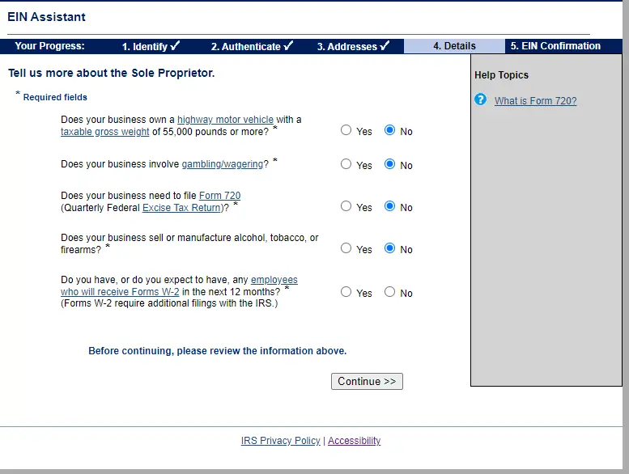
Task: Open the IRS Privacy Policy link
Action: tap(280, 440)
